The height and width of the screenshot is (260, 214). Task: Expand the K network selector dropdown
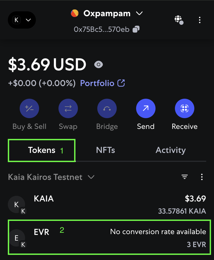coord(22,20)
